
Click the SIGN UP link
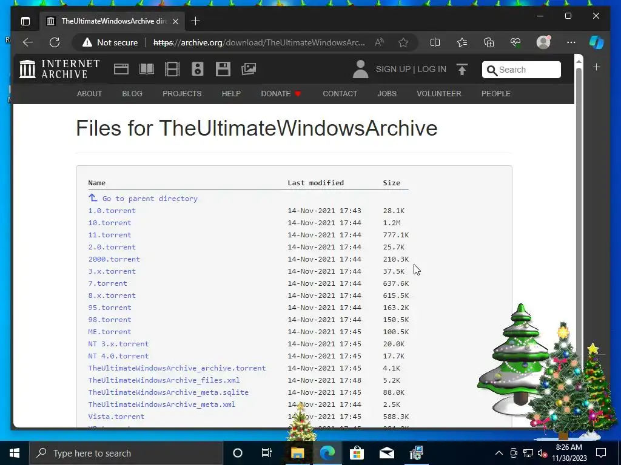pos(393,69)
